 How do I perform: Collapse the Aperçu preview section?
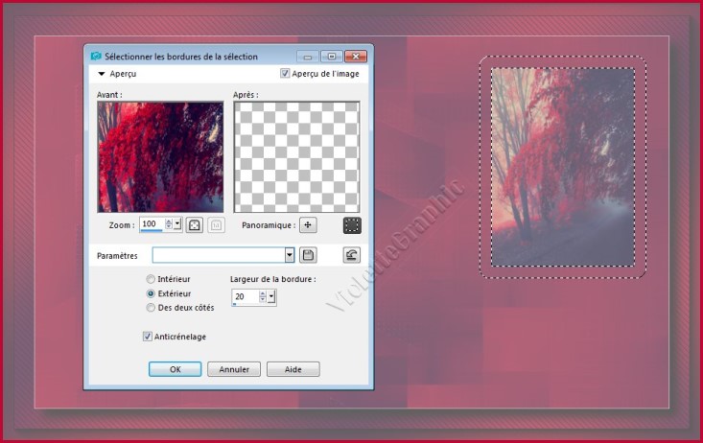pos(101,73)
